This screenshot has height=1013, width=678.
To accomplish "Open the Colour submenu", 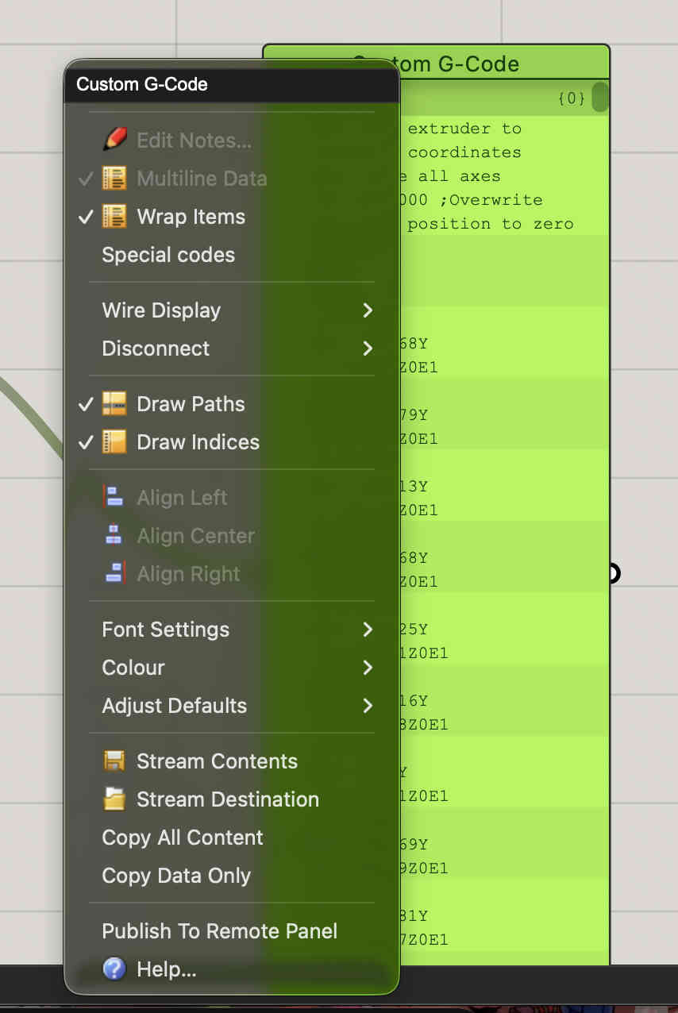I will (133, 668).
